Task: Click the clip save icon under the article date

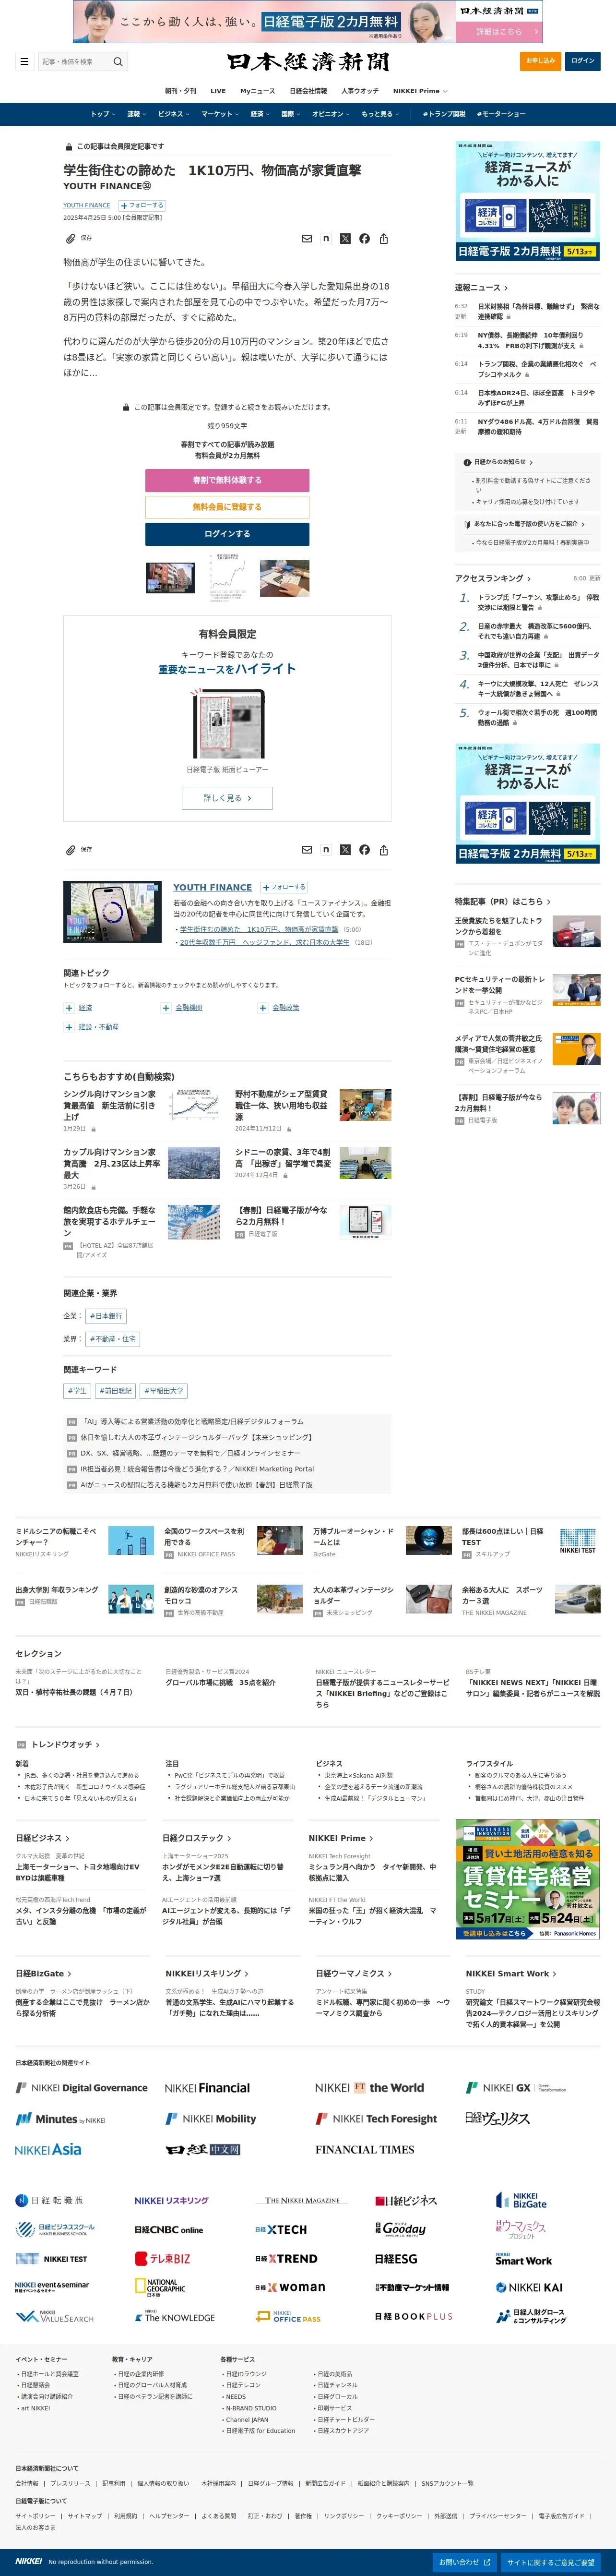Action: (70, 238)
